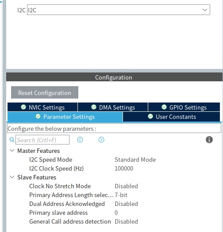Select the Parameter Settings tab
223x232 pixels.
(65, 117)
